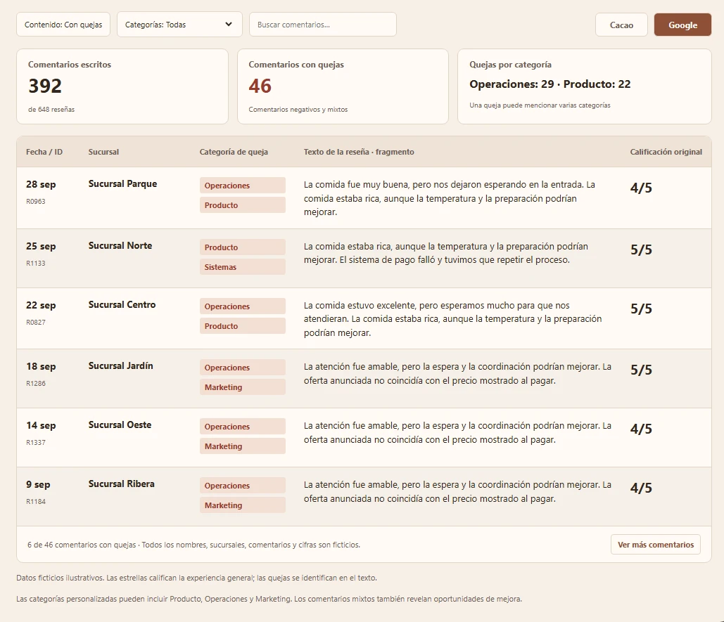Click the Producto tag in review R0827
This screenshot has width=724, height=622.
point(243,326)
